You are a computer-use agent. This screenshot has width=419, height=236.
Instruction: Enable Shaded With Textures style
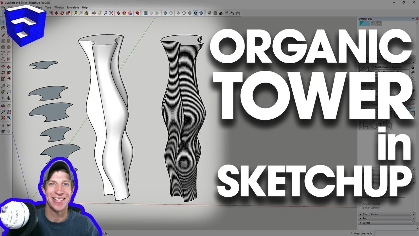tap(195, 13)
